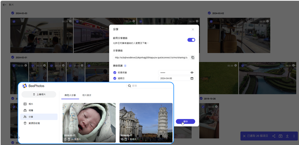Reveal the password with the eye icon
Image resolution: width=299 pixels, height=145 pixels.
click(x=192, y=73)
